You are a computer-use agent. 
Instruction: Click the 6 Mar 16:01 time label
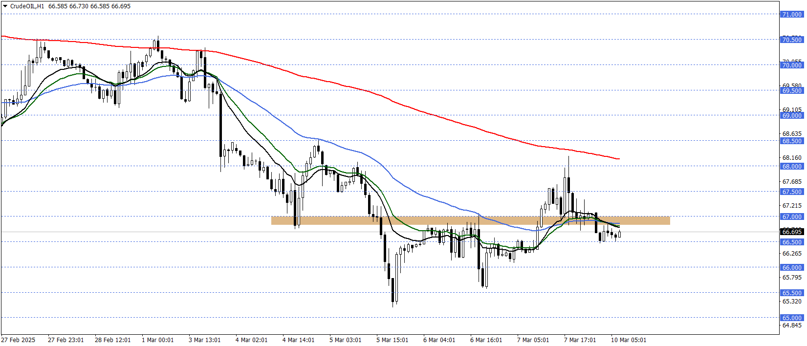(x=486, y=340)
